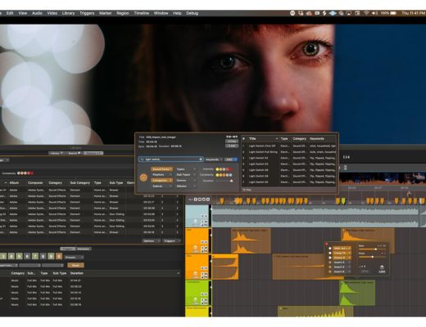Adjust the second slider in effects popup
Image resolution: width=426 pixels, height=327 pixels.
click(373, 257)
